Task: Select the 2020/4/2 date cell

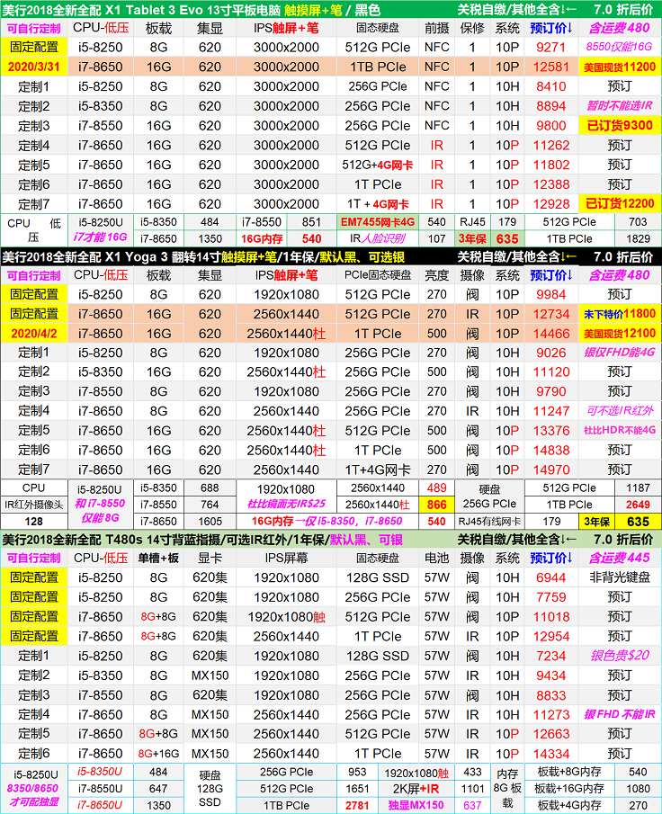Action: point(33,334)
